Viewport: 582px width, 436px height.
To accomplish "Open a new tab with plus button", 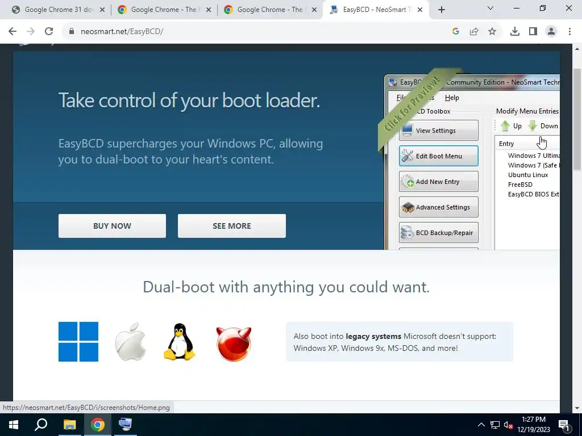I will click(x=441, y=10).
